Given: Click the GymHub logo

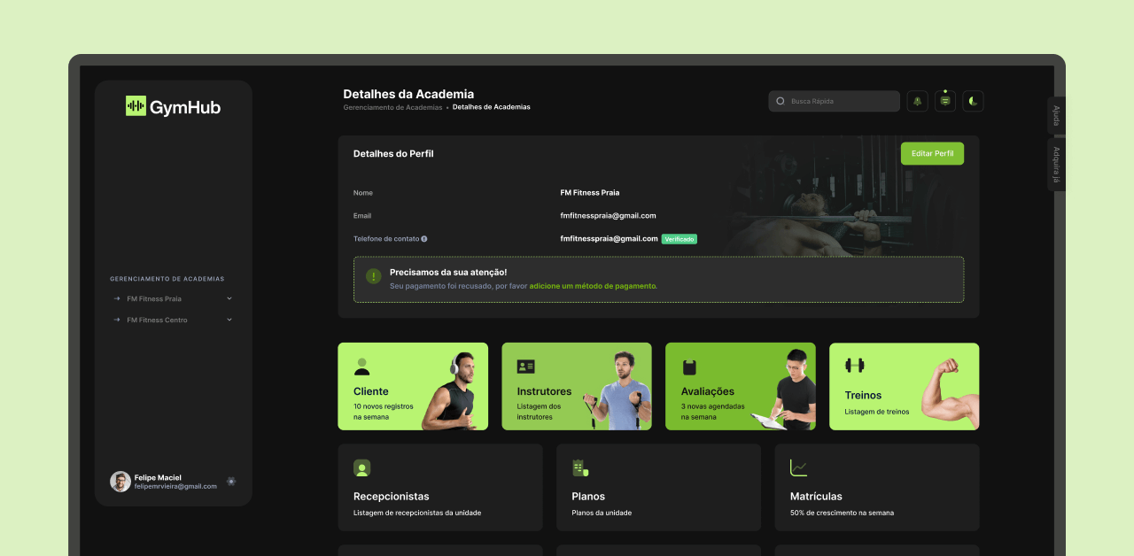Looking at the screenshot, I should click(174, 107).
